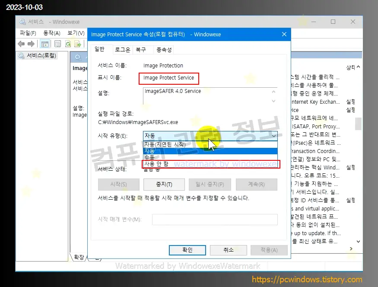Click the Forward arrow in Services toolbar
378x287 pixels.
coord(31,44)
